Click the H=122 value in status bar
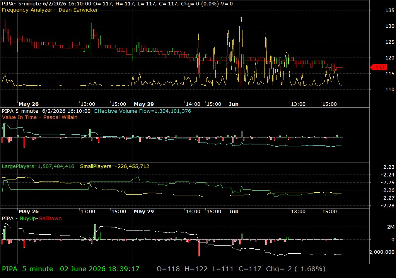The width and height of the screenshot is (396, 278). click(196, 269)
